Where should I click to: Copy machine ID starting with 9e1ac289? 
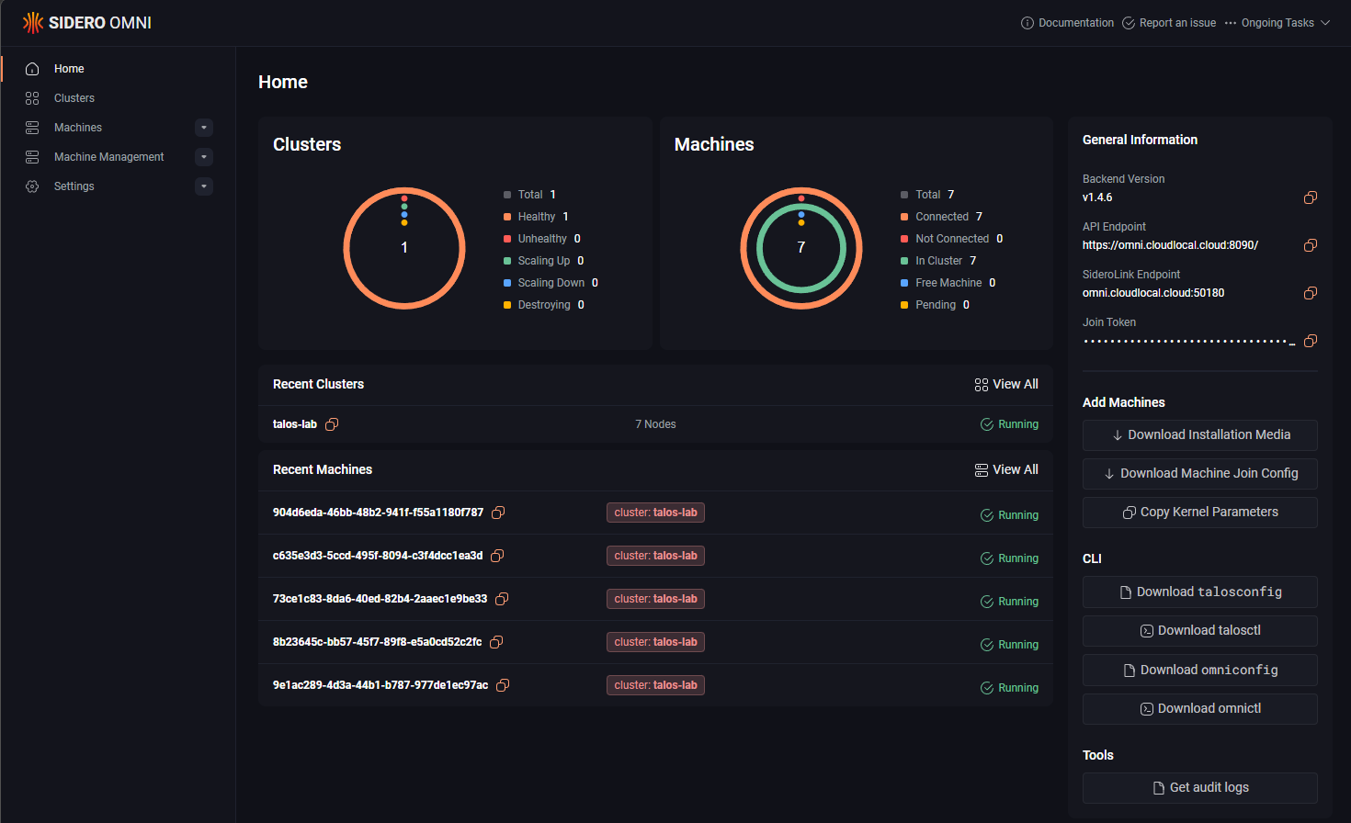(503, 685)
